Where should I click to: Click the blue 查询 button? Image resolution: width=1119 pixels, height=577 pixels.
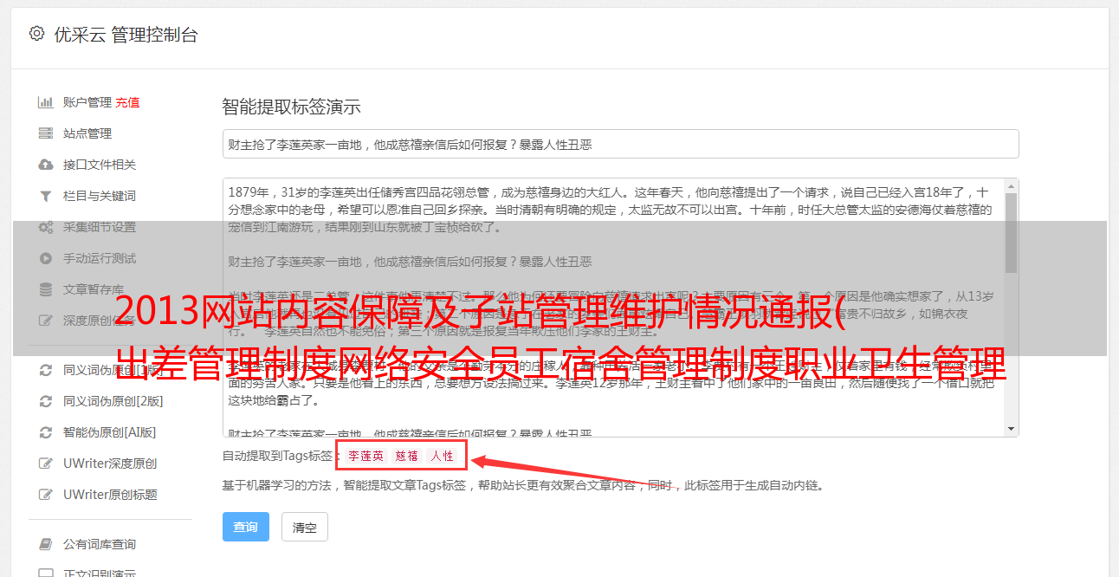(x=245, y=527)
